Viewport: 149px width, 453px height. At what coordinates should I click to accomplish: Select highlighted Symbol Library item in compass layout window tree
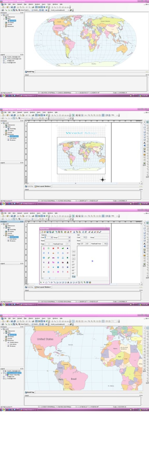[x=14, y=136]
